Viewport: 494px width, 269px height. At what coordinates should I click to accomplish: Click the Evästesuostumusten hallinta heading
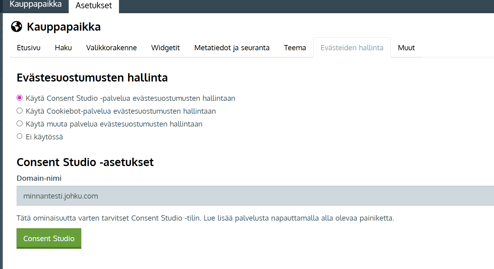coord(92,78)
